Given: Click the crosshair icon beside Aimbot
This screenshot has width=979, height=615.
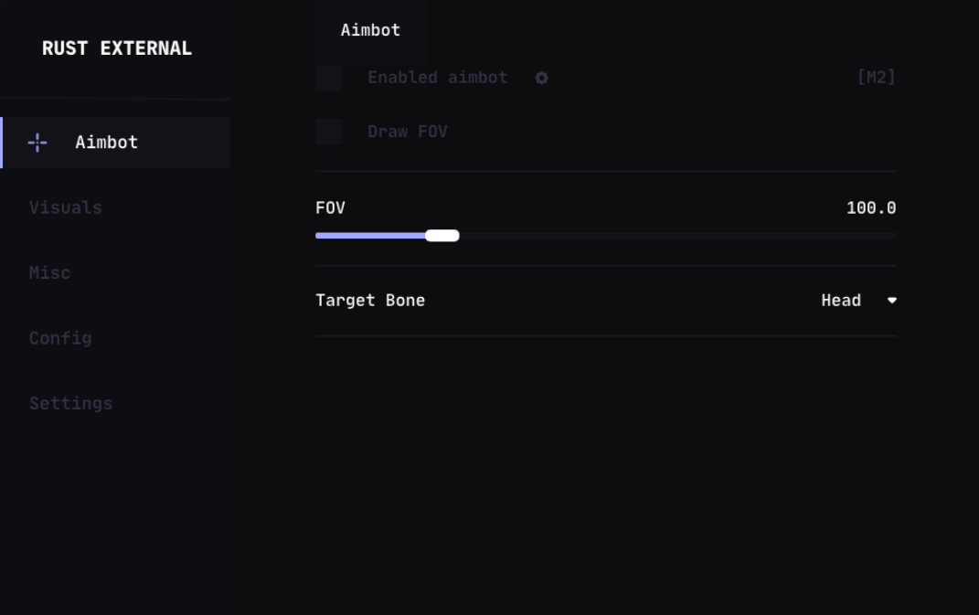Looking at the screenshot, I should coord(37,143).
